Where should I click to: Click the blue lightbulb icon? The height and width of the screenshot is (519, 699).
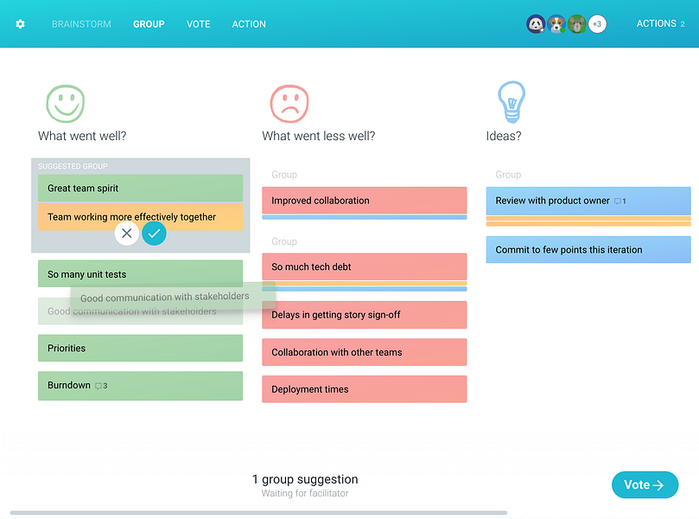(x=512, y=102)
